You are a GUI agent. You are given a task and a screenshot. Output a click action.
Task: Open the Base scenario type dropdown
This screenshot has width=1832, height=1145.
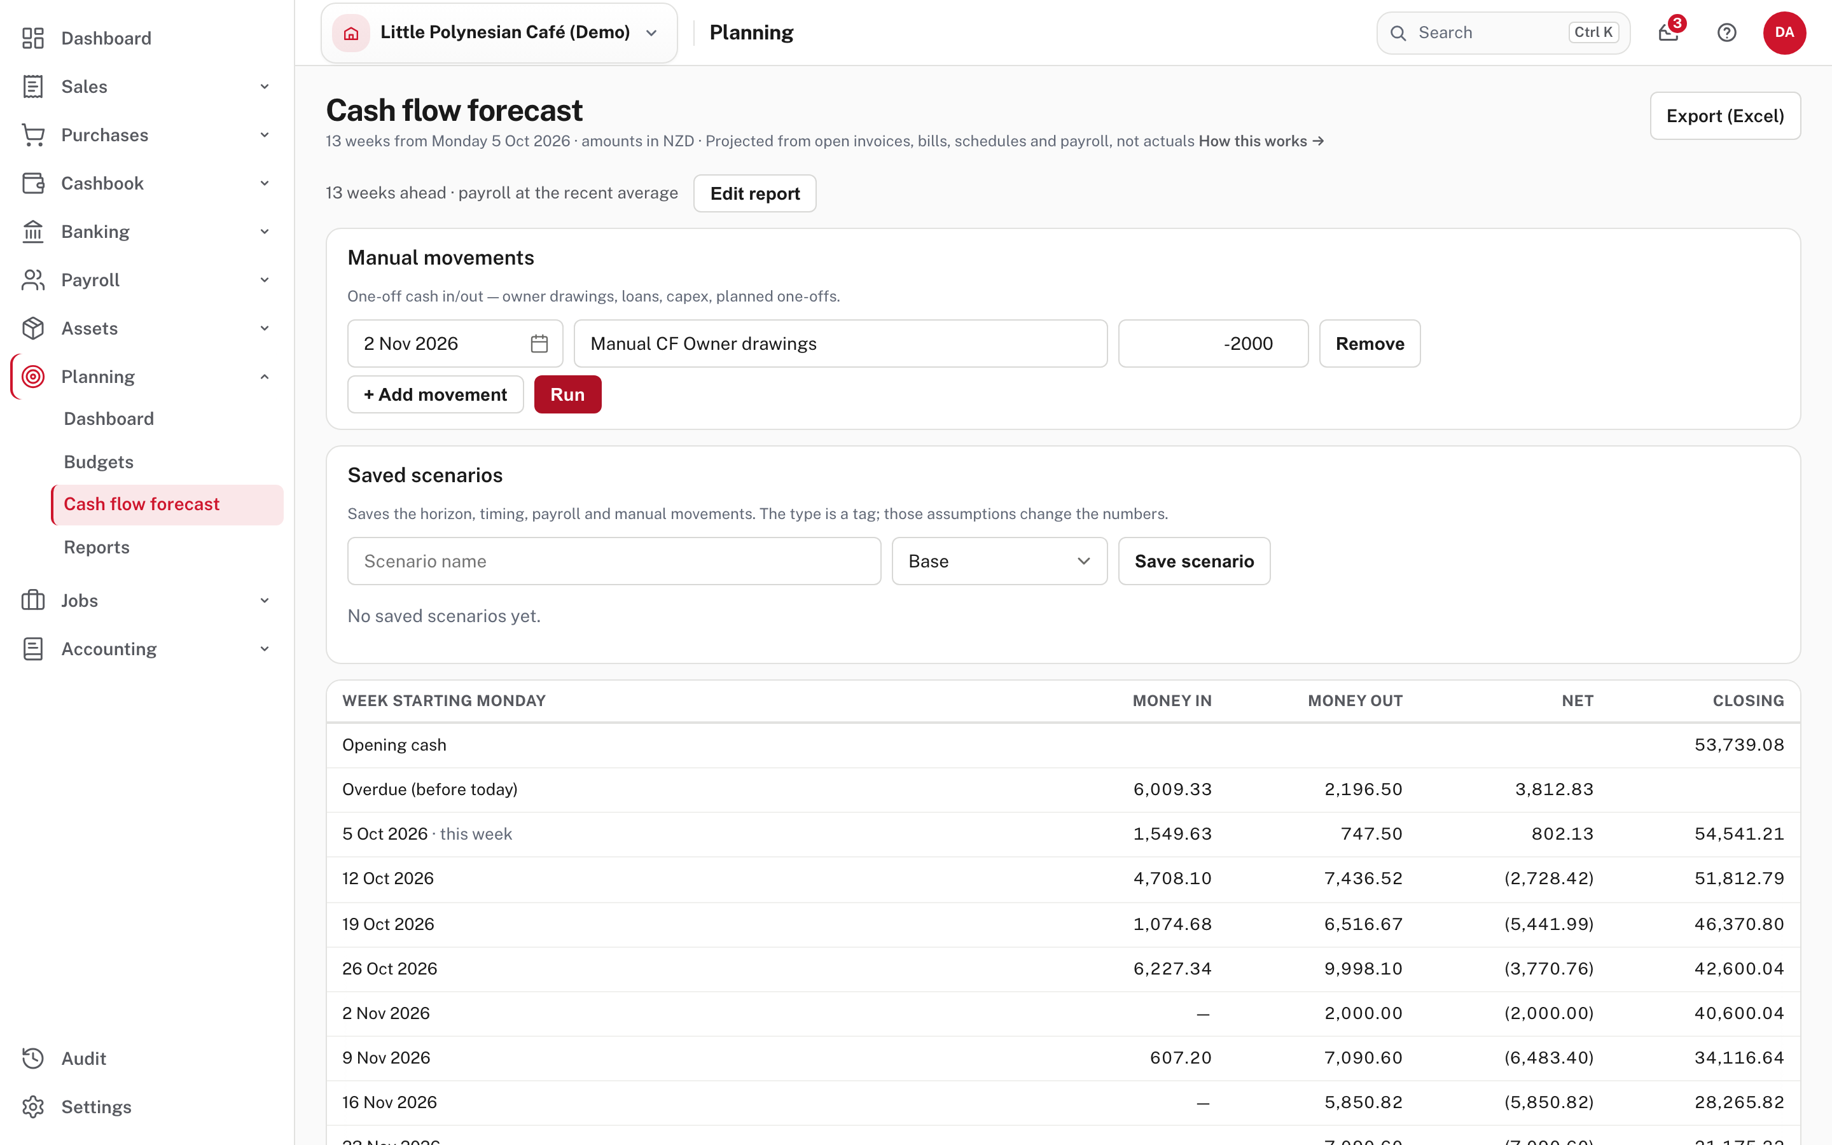(x=999, y=561)
